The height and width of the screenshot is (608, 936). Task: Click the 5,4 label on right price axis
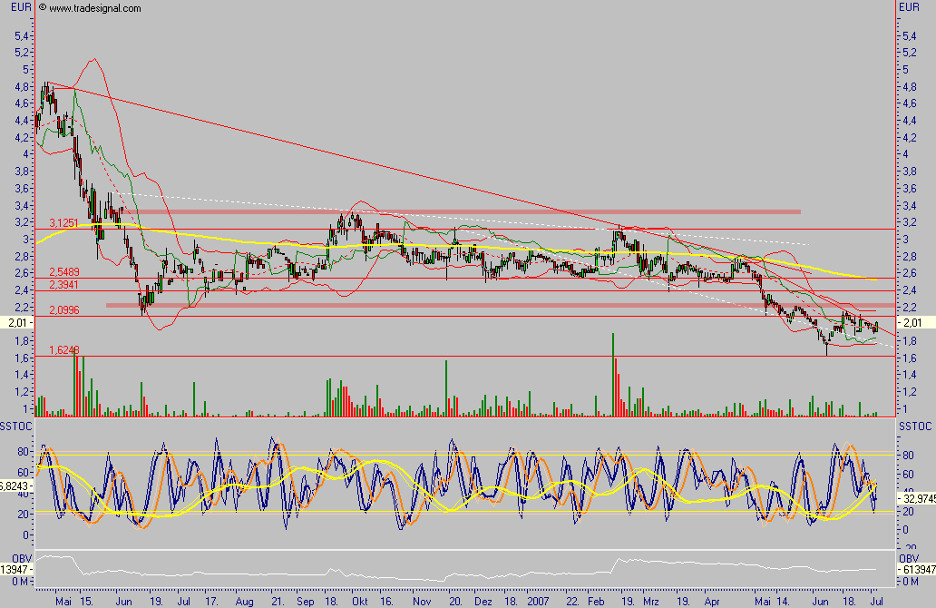click(x=910, y=35)
